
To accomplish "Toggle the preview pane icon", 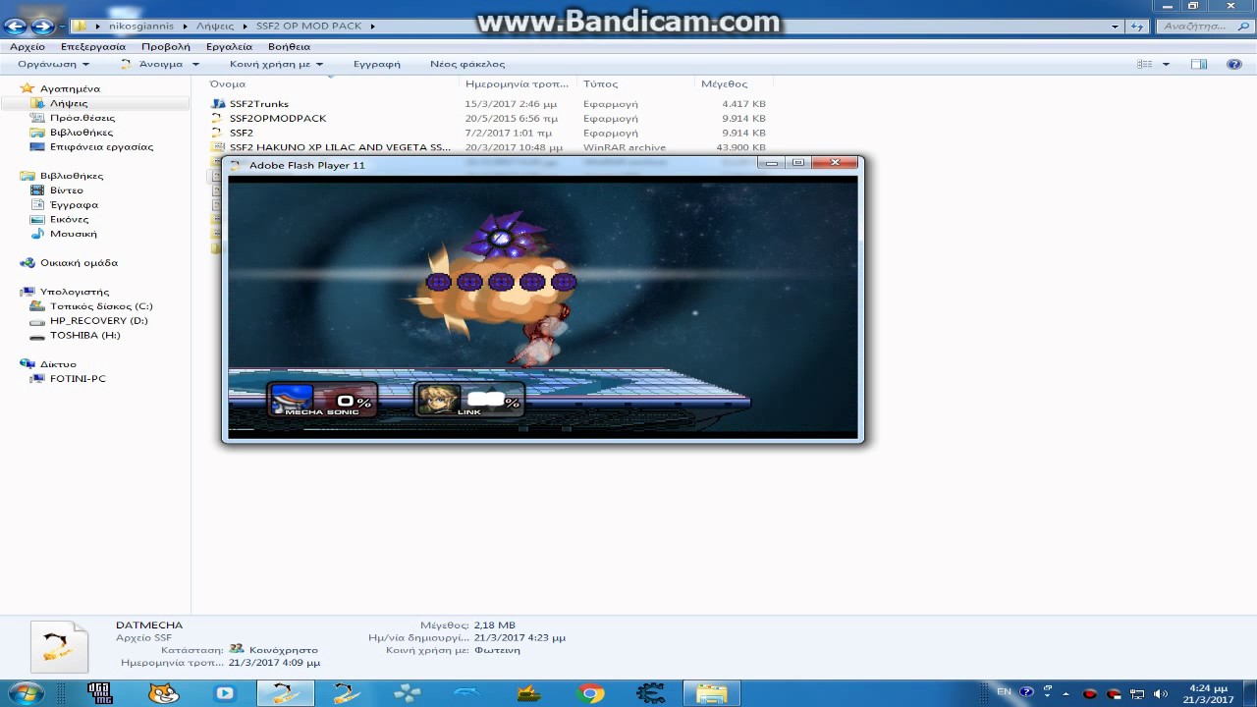I will click(x=1199, y=64).
